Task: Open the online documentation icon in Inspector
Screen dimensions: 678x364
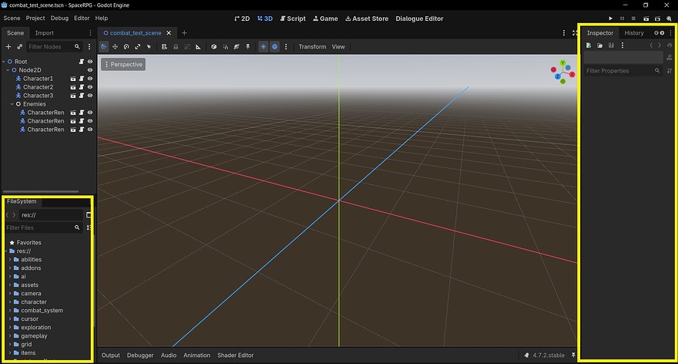Action: tap(670, 58)
